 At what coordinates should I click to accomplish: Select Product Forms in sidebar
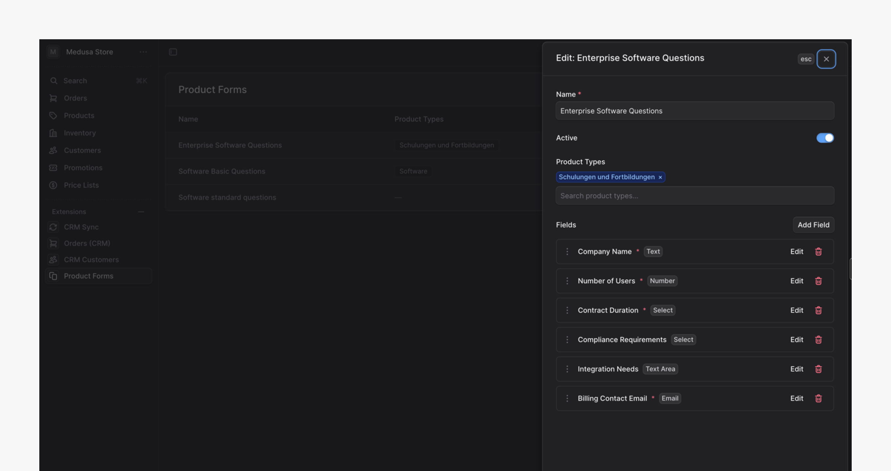click(x=99, y=276)
